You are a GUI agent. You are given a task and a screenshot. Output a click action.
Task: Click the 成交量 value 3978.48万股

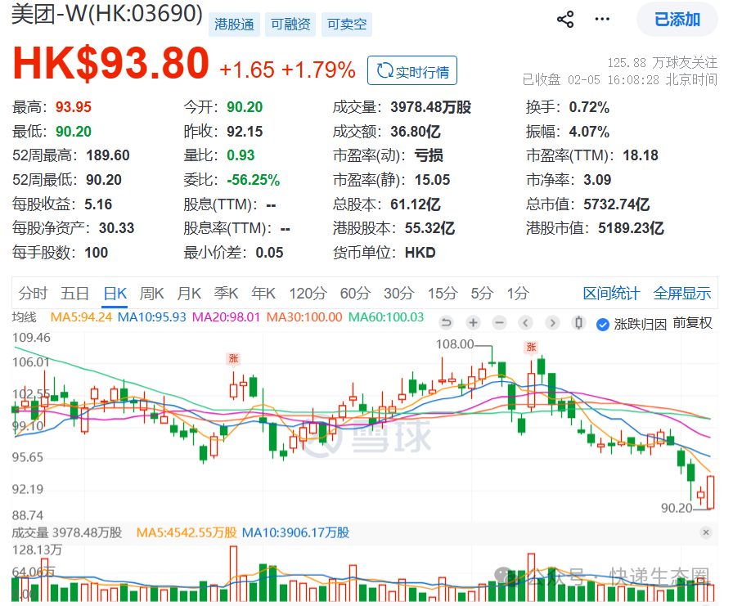(x=430, y=107)
